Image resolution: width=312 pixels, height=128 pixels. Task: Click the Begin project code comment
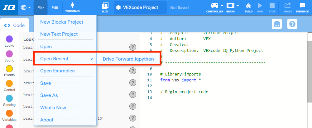tap(184, 92)
